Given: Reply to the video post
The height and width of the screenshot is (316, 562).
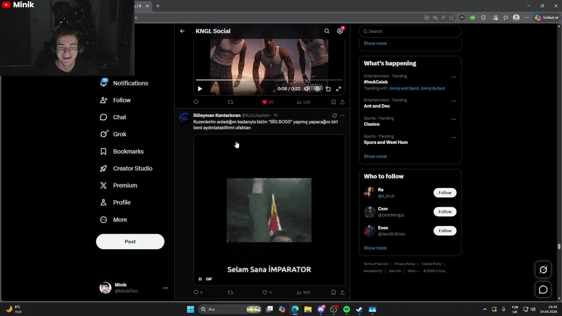Looking at the screenshot, I should [x=196, y=102].
